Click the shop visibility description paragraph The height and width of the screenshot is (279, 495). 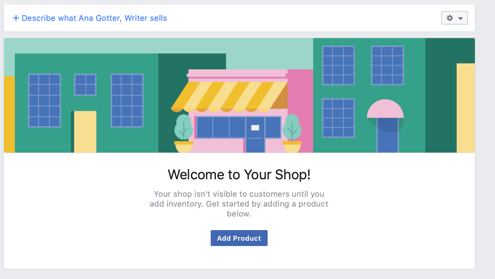(x=239, y=204)
